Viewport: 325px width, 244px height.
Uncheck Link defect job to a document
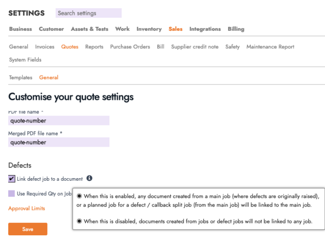(11, 179)
